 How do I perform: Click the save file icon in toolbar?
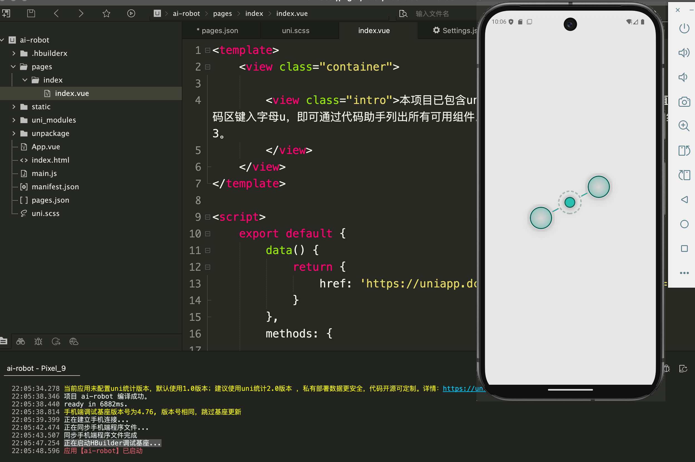click(31, 13)
